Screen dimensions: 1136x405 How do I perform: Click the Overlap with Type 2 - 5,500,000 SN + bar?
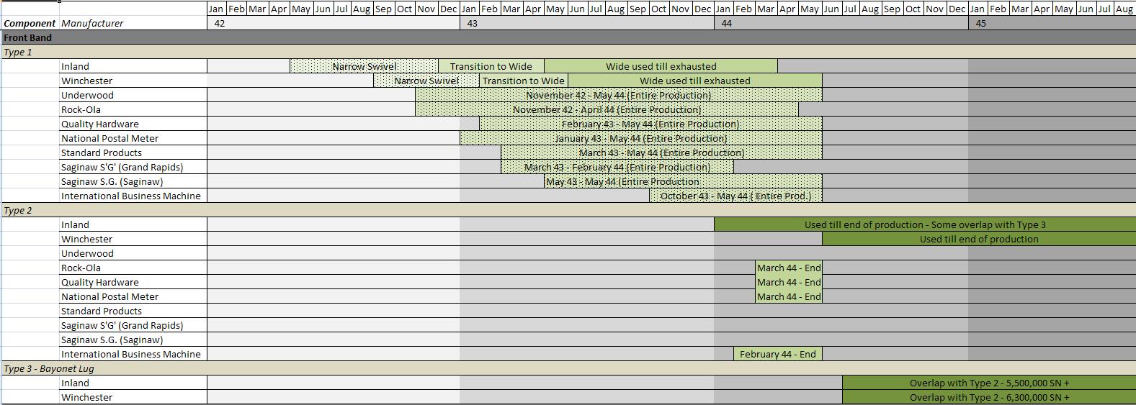(x=989, y=383)
